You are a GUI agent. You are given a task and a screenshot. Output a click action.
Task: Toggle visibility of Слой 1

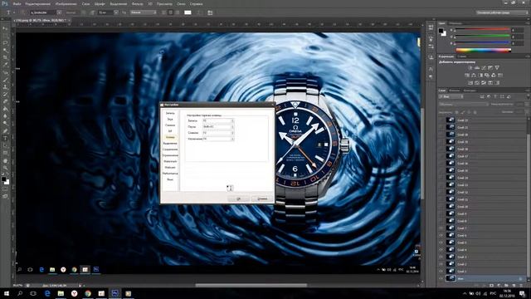[441, 272]
